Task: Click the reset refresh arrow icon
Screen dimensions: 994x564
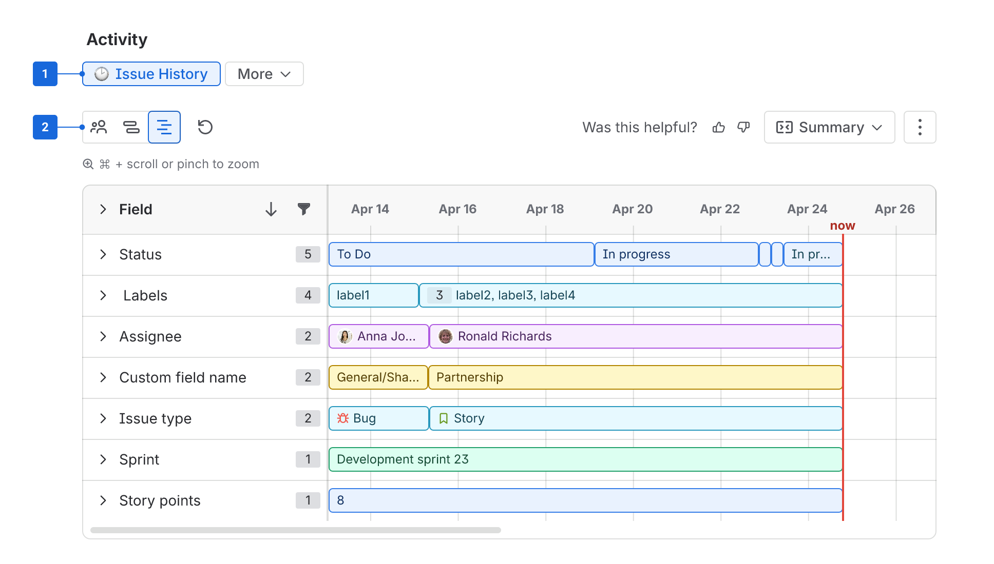Action: point(205,127)
